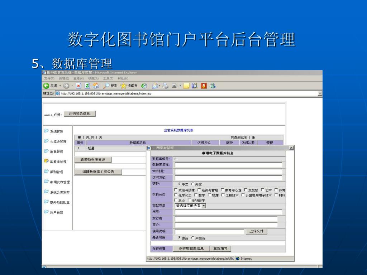The image size is (367, 275).
Task: Open the Mail icon dropdown arrow
Action: click(159, 86)
